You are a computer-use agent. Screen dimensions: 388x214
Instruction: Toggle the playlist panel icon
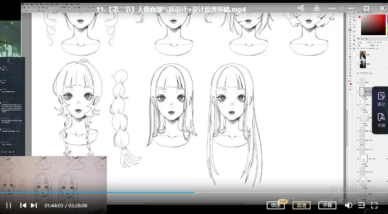pos(361,205)
